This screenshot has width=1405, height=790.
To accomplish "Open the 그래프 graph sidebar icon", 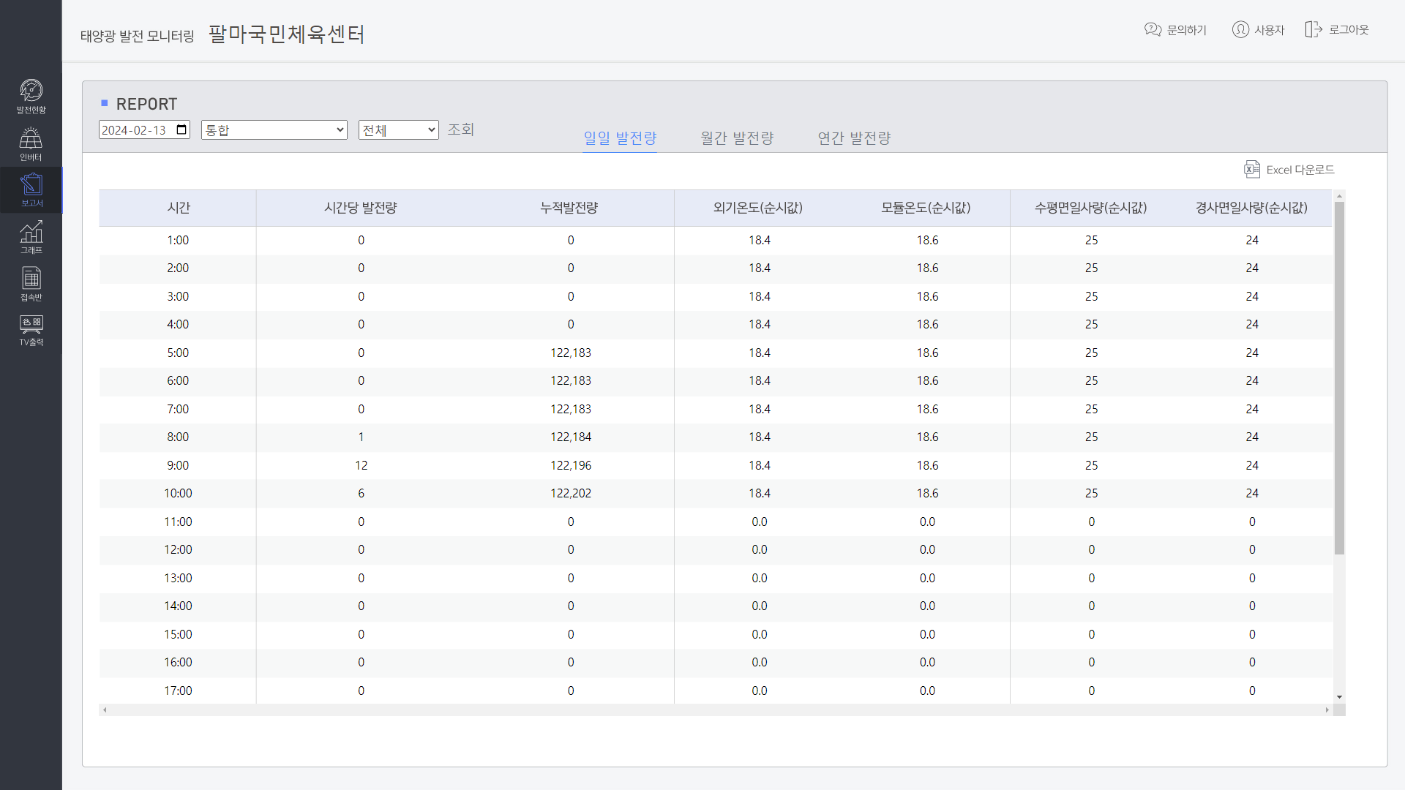I will (31, 237).
